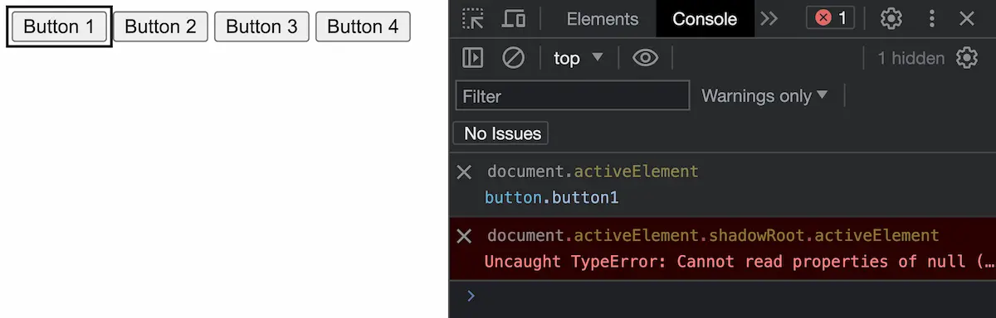
Task: Click Button 4 on the page
Action: point(363,27)
